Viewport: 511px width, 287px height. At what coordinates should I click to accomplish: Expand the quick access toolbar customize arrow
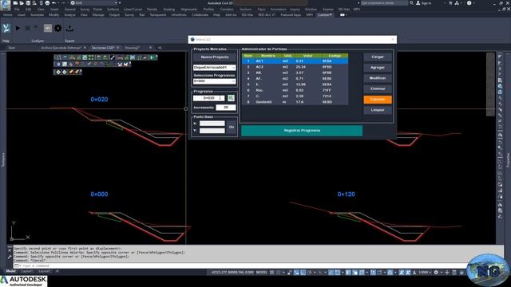(x=119, y=3)
